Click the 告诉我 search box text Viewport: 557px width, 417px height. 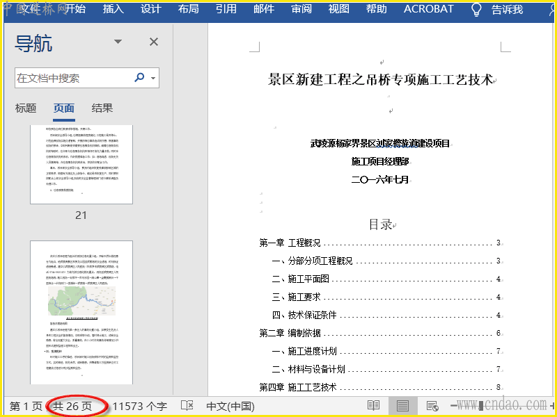tap(508, 10)
